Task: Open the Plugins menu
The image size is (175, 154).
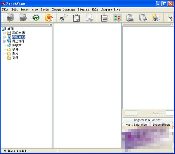Action: 84,10
